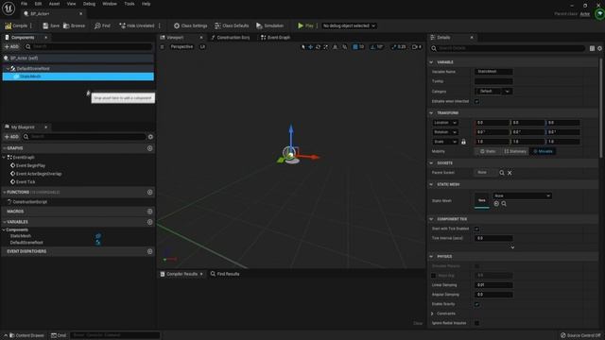
Task: Click the Lit view mode button
Action: pyautogui.click(x=202, y=47)
